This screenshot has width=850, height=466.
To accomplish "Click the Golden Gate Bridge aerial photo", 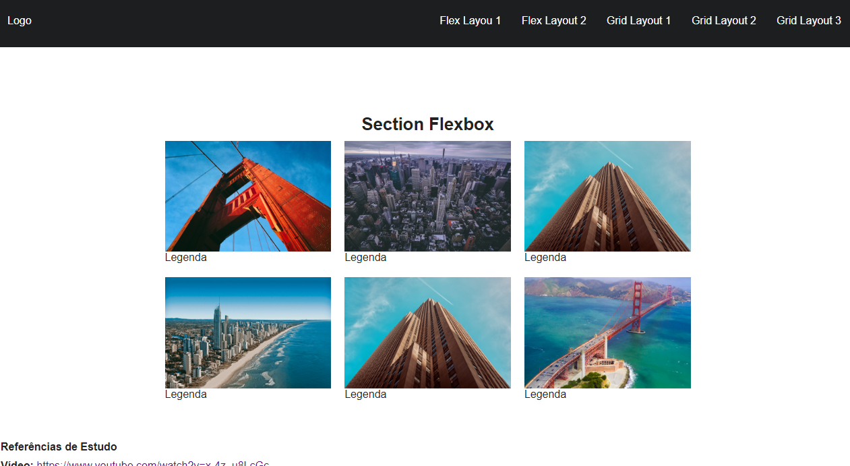I will pyautogui.click(x=607, y=332).
